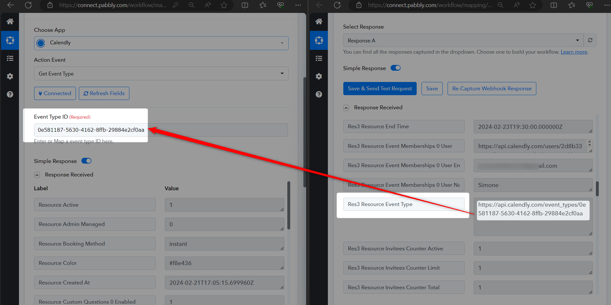Open Choose App dropdown showing Calendly
Screen dimensions: 611x305
click(x=161, y=43)
